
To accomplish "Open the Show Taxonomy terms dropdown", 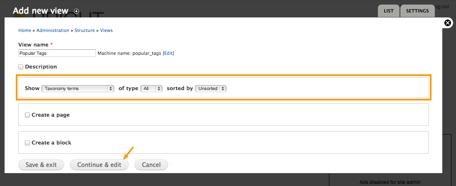I will (x=78, y=89).
